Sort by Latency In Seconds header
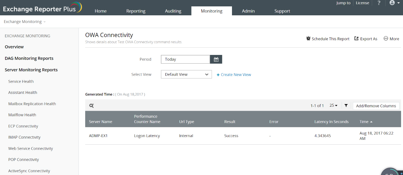Viewport: 403px width, 175px height. (332, 122)
